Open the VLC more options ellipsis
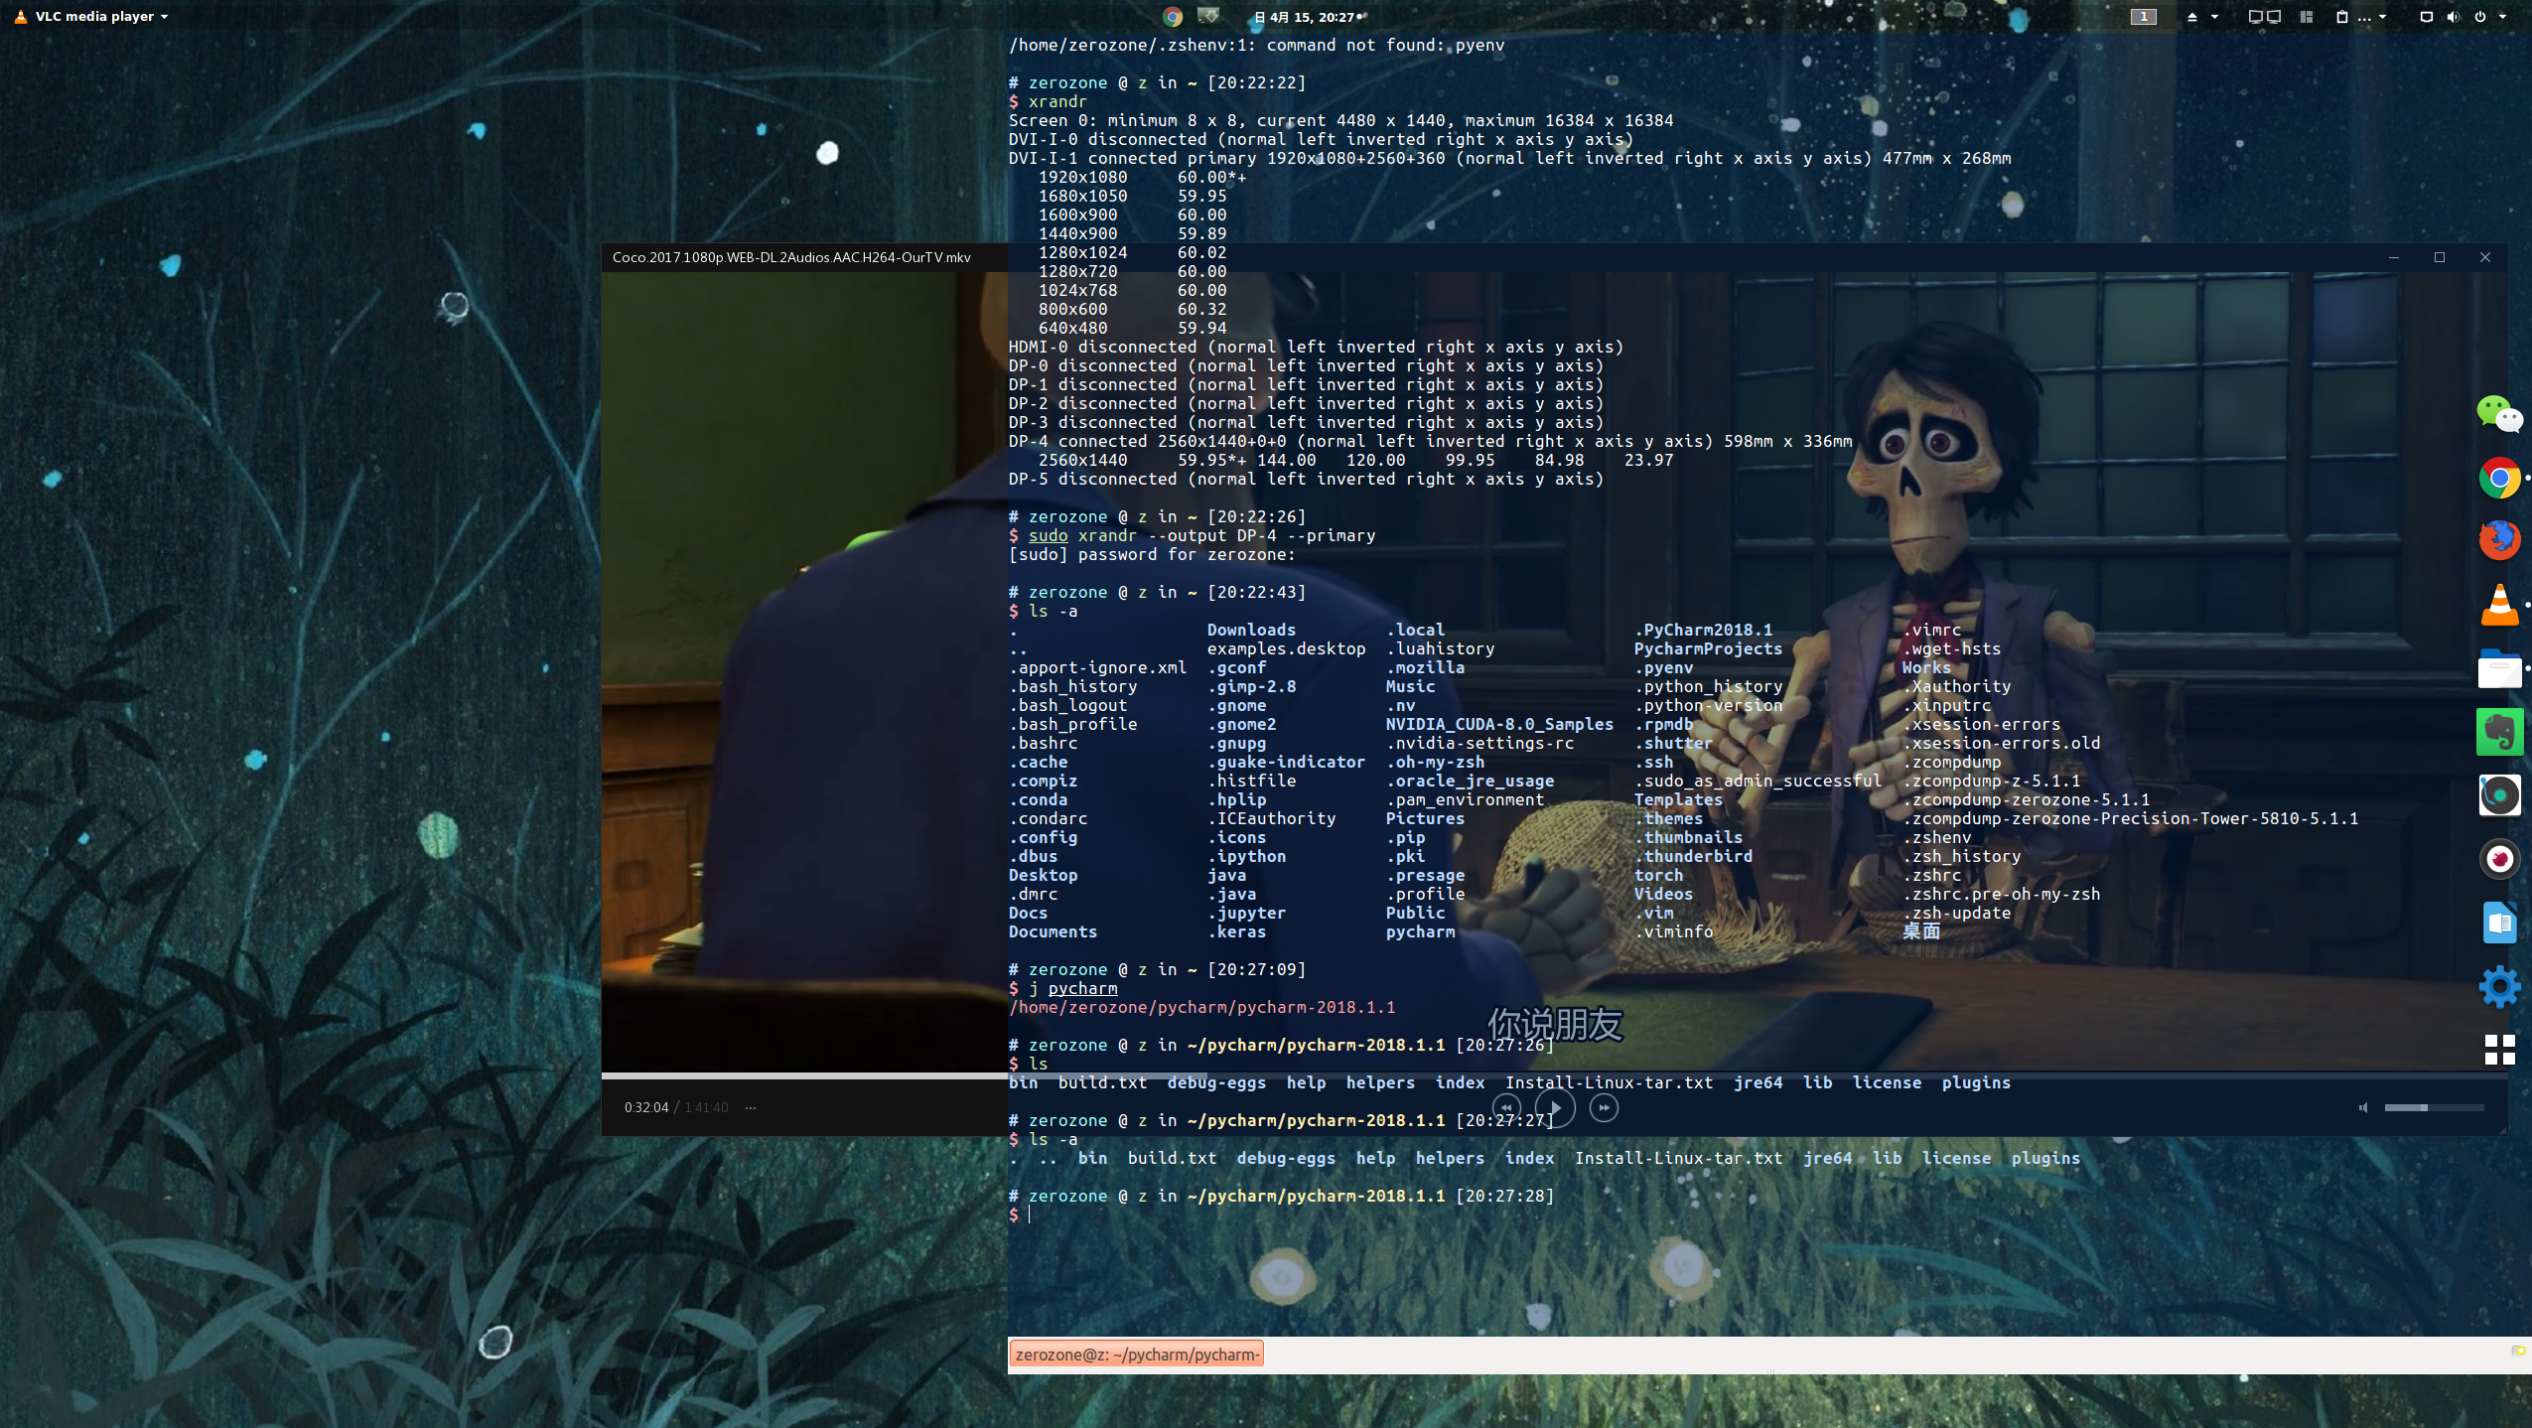This screenshot has width=2532, height=1428. (751, 1107)
